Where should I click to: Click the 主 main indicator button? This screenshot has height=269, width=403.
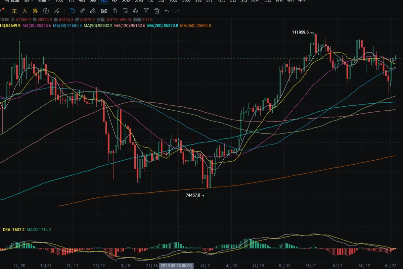pyautogui.click(x=14, y=11)
